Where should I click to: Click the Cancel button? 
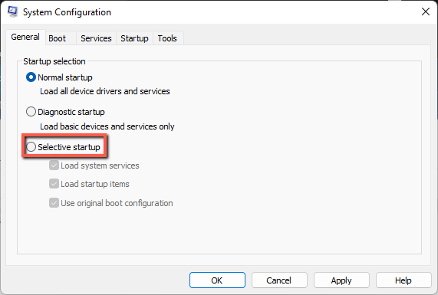pos(279,280)
